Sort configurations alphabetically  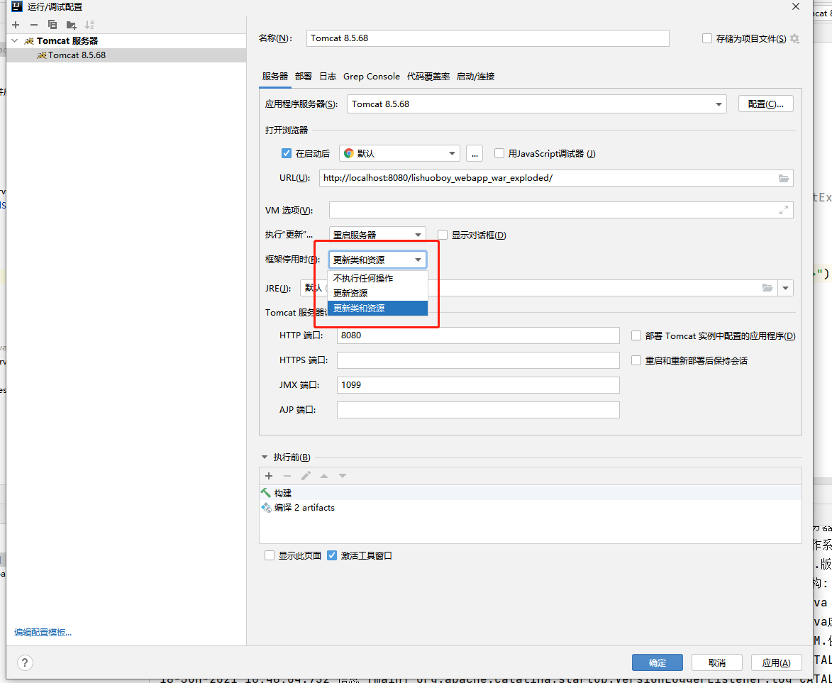(89, 24)
